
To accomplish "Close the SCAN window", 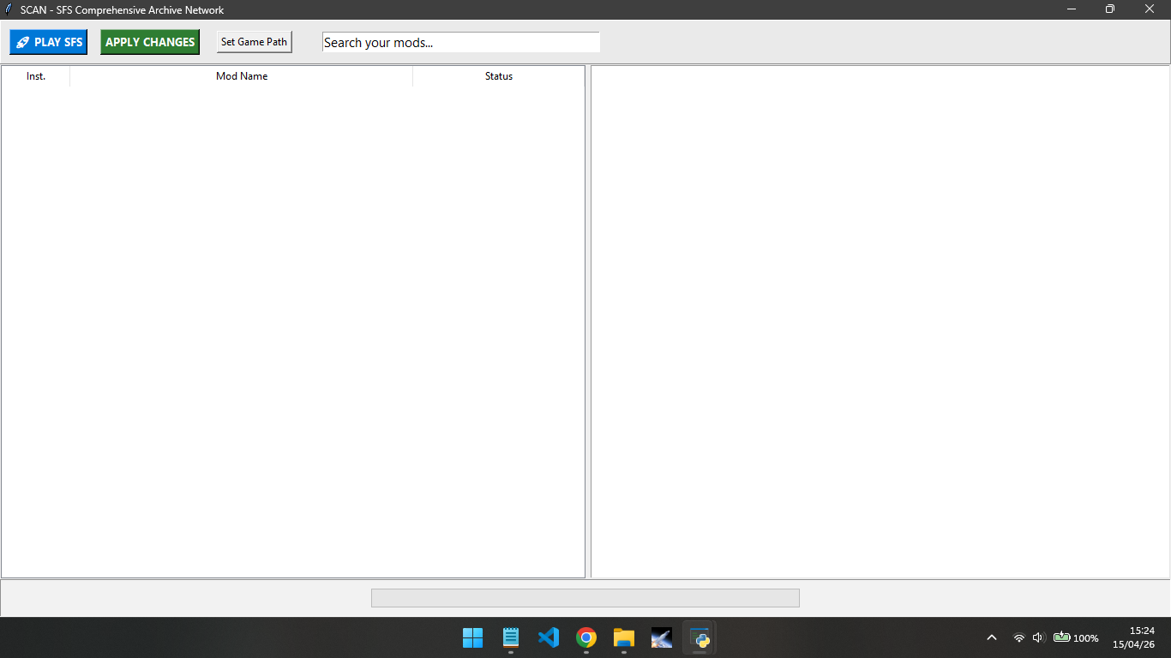I will tap(1150, 9).
